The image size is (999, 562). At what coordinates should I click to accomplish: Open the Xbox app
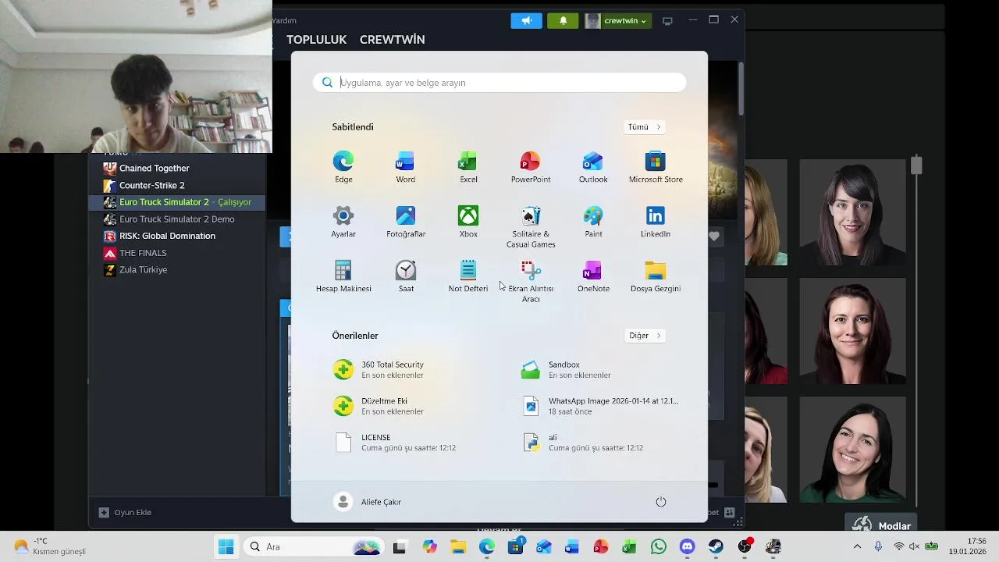[x=468, y=222]
